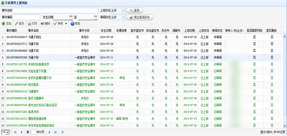287x136 pixels.
Task: Open the start date calendar icon
Action: [x=71, y=17]
